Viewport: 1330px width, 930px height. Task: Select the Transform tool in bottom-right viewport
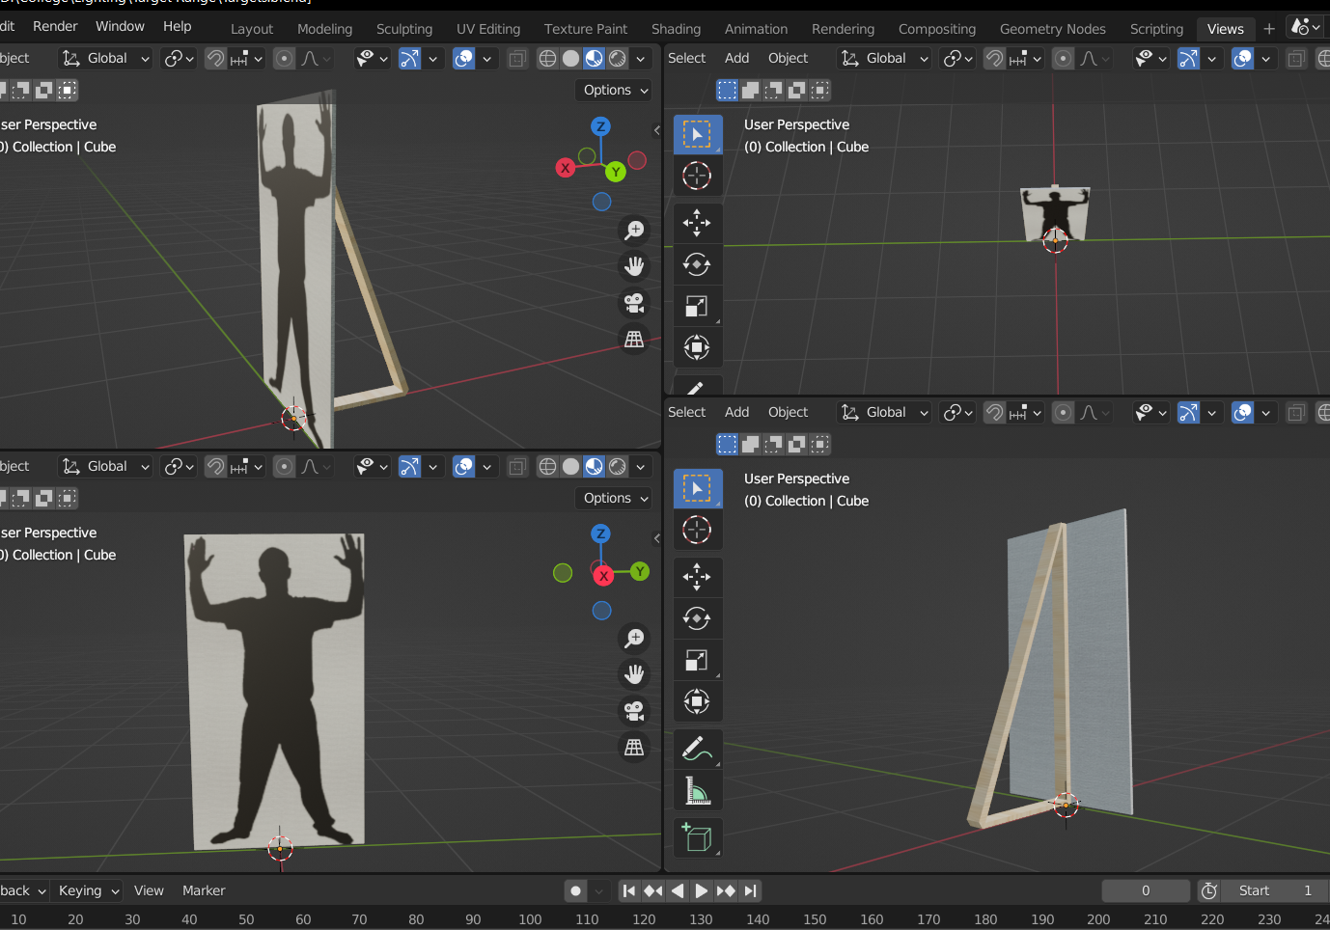click(x=697, y=701)
